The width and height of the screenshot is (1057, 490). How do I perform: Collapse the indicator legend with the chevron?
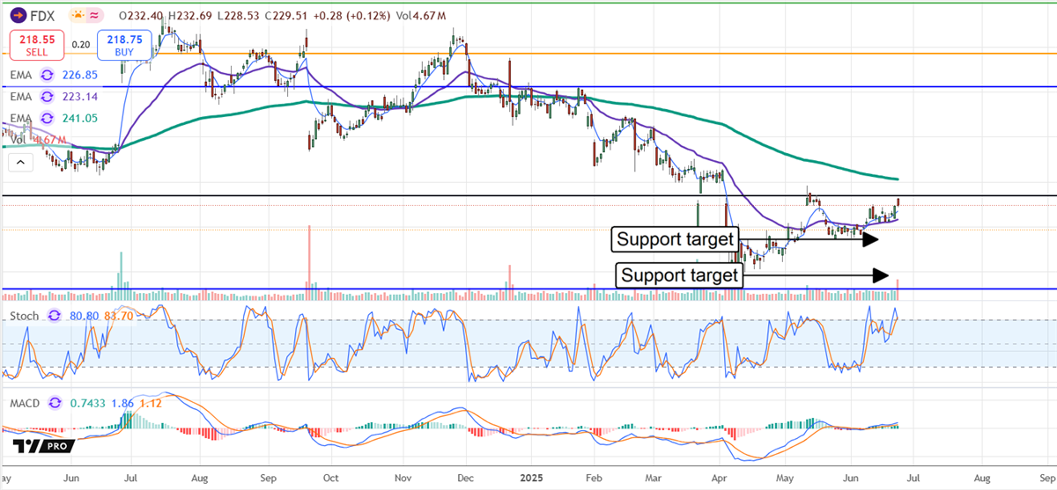[x=19, y=162]
